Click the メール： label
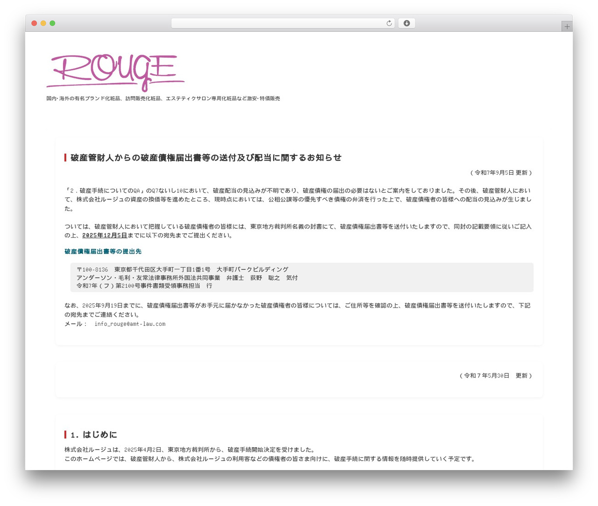598x506 pixels. click(76, 323)
